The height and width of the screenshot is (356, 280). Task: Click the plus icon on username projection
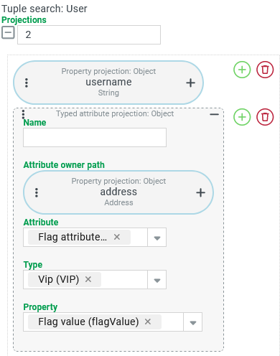[190, 83]
